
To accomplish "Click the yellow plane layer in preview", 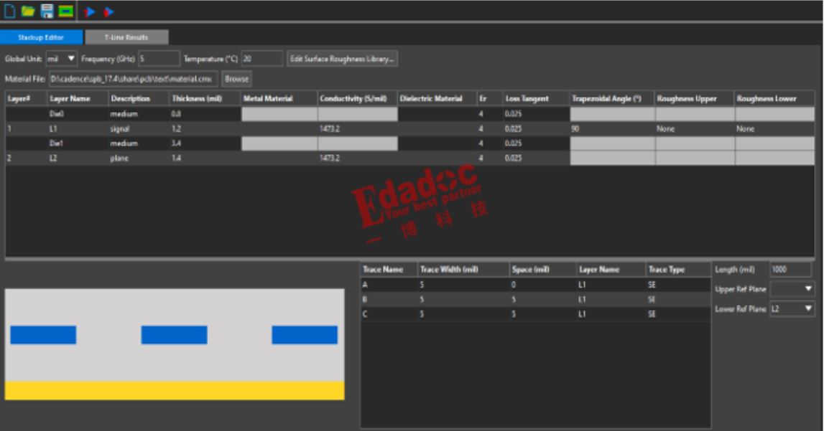I will (x=174, y=391).
